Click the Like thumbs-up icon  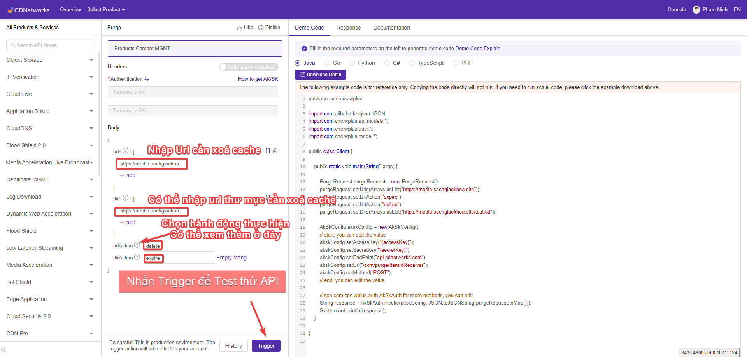[x=239, y=28]
